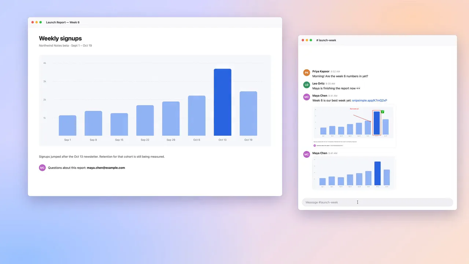469x264 pixels.
Task: Click the "Maya is finishing the report now" message
Action: pos(336,88)
